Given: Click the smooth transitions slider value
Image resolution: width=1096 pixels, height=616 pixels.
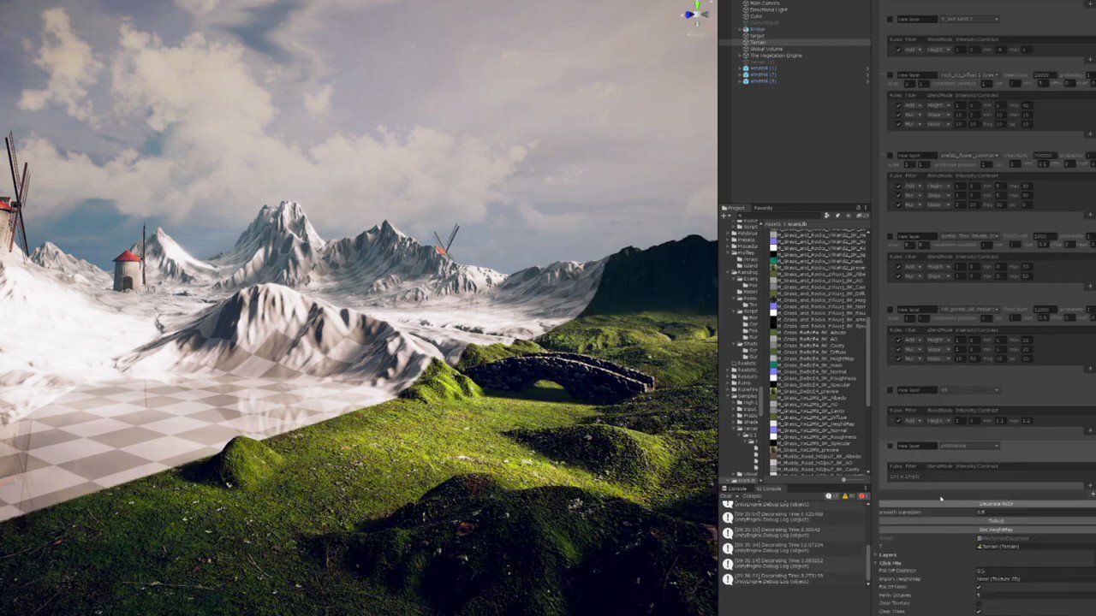Looking at the screenshot, I should click(980, 512).
